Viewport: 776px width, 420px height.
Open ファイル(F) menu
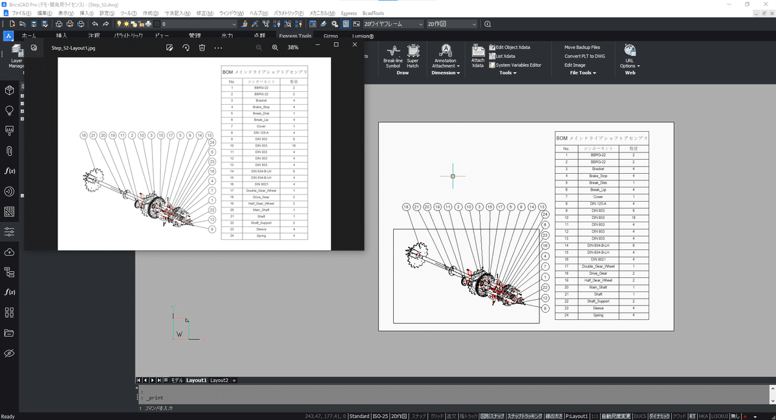[21, 13]
